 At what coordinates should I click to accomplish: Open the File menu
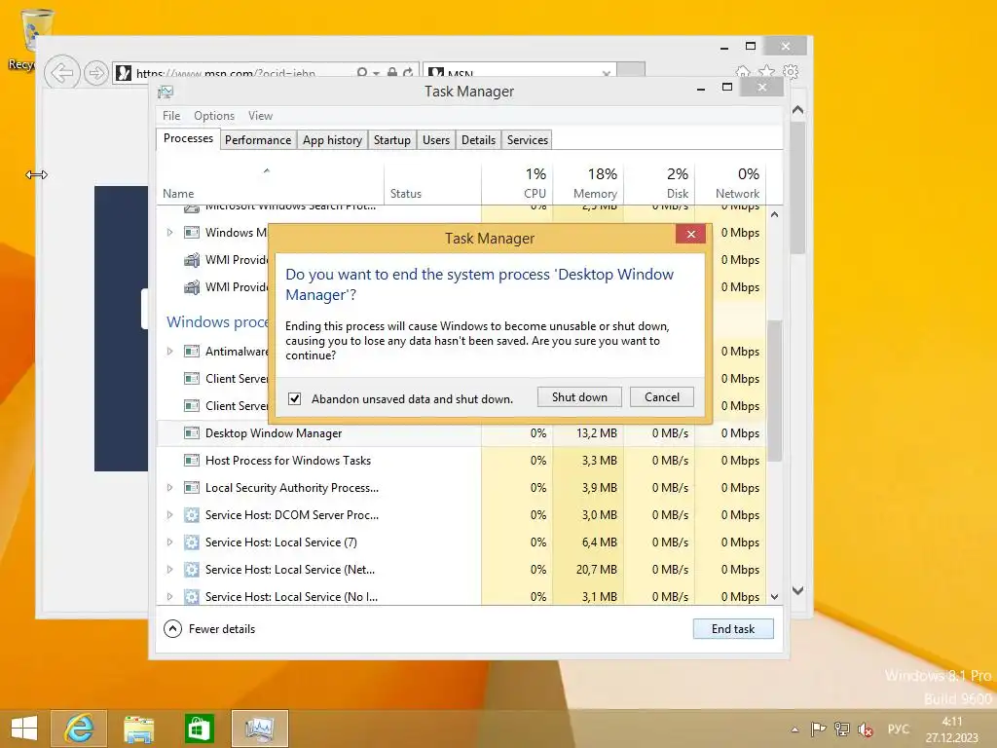(x=171, y=116)
